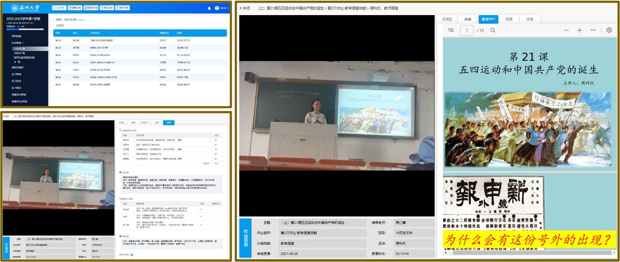
Task: Expand 更多 in the fifth peer comment row
Action: [180, 159]
